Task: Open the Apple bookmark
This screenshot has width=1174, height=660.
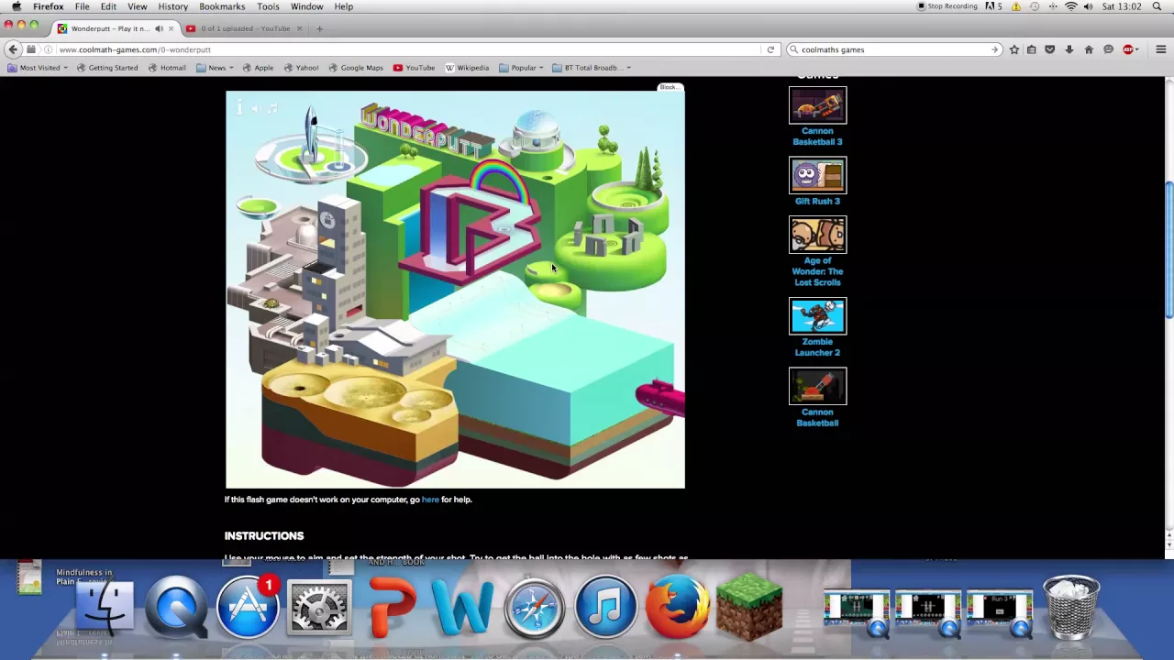Action: pos(258,68)
